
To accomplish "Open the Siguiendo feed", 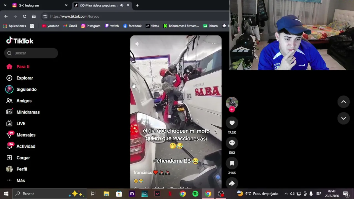I will [x=21, y=89].
